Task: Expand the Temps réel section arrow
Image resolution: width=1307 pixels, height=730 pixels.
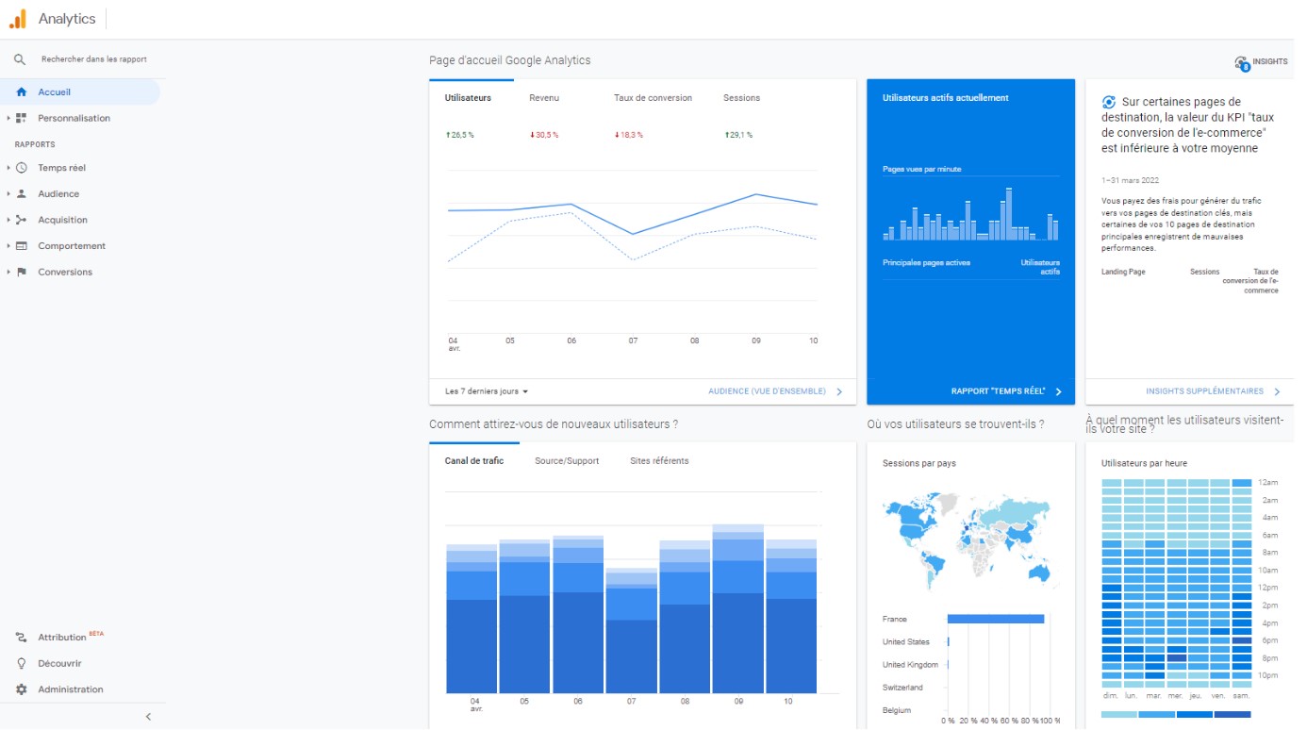Action: click(8, 168)
